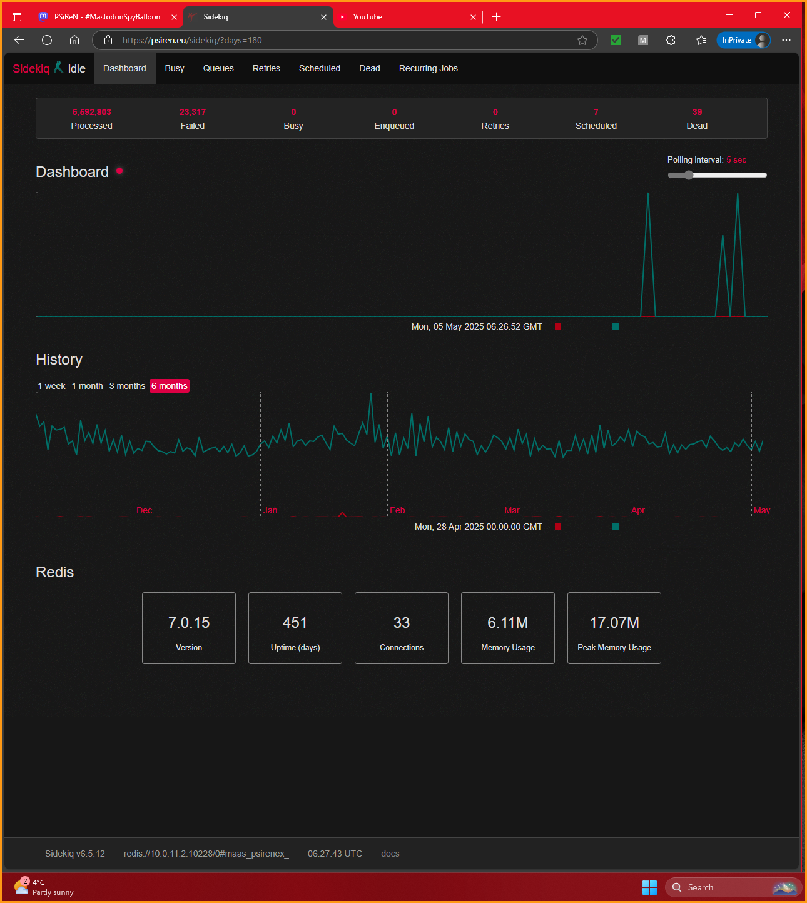Show 3 months history
Image resolution: width=807 pixels, height=903 pixels.
click(x=127, y=386)
